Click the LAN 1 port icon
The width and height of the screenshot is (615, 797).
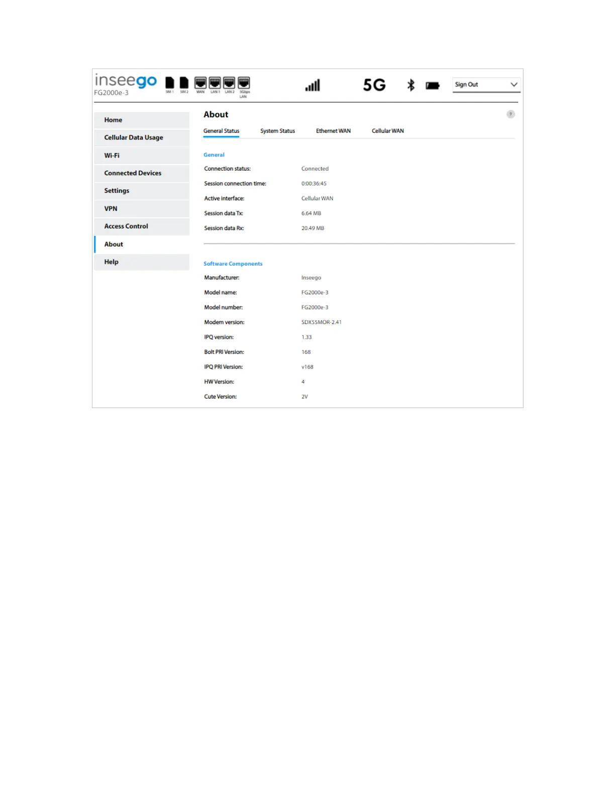(x=215, y=83)
